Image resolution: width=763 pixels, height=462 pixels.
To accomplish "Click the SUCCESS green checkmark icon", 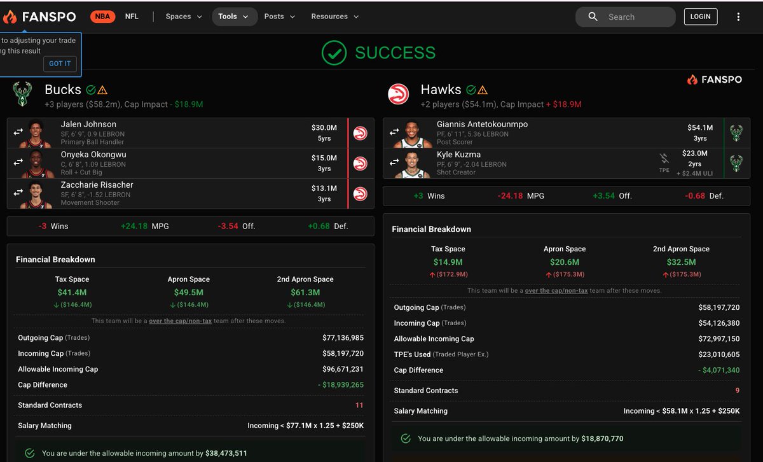I will click(x=334, y=53).
